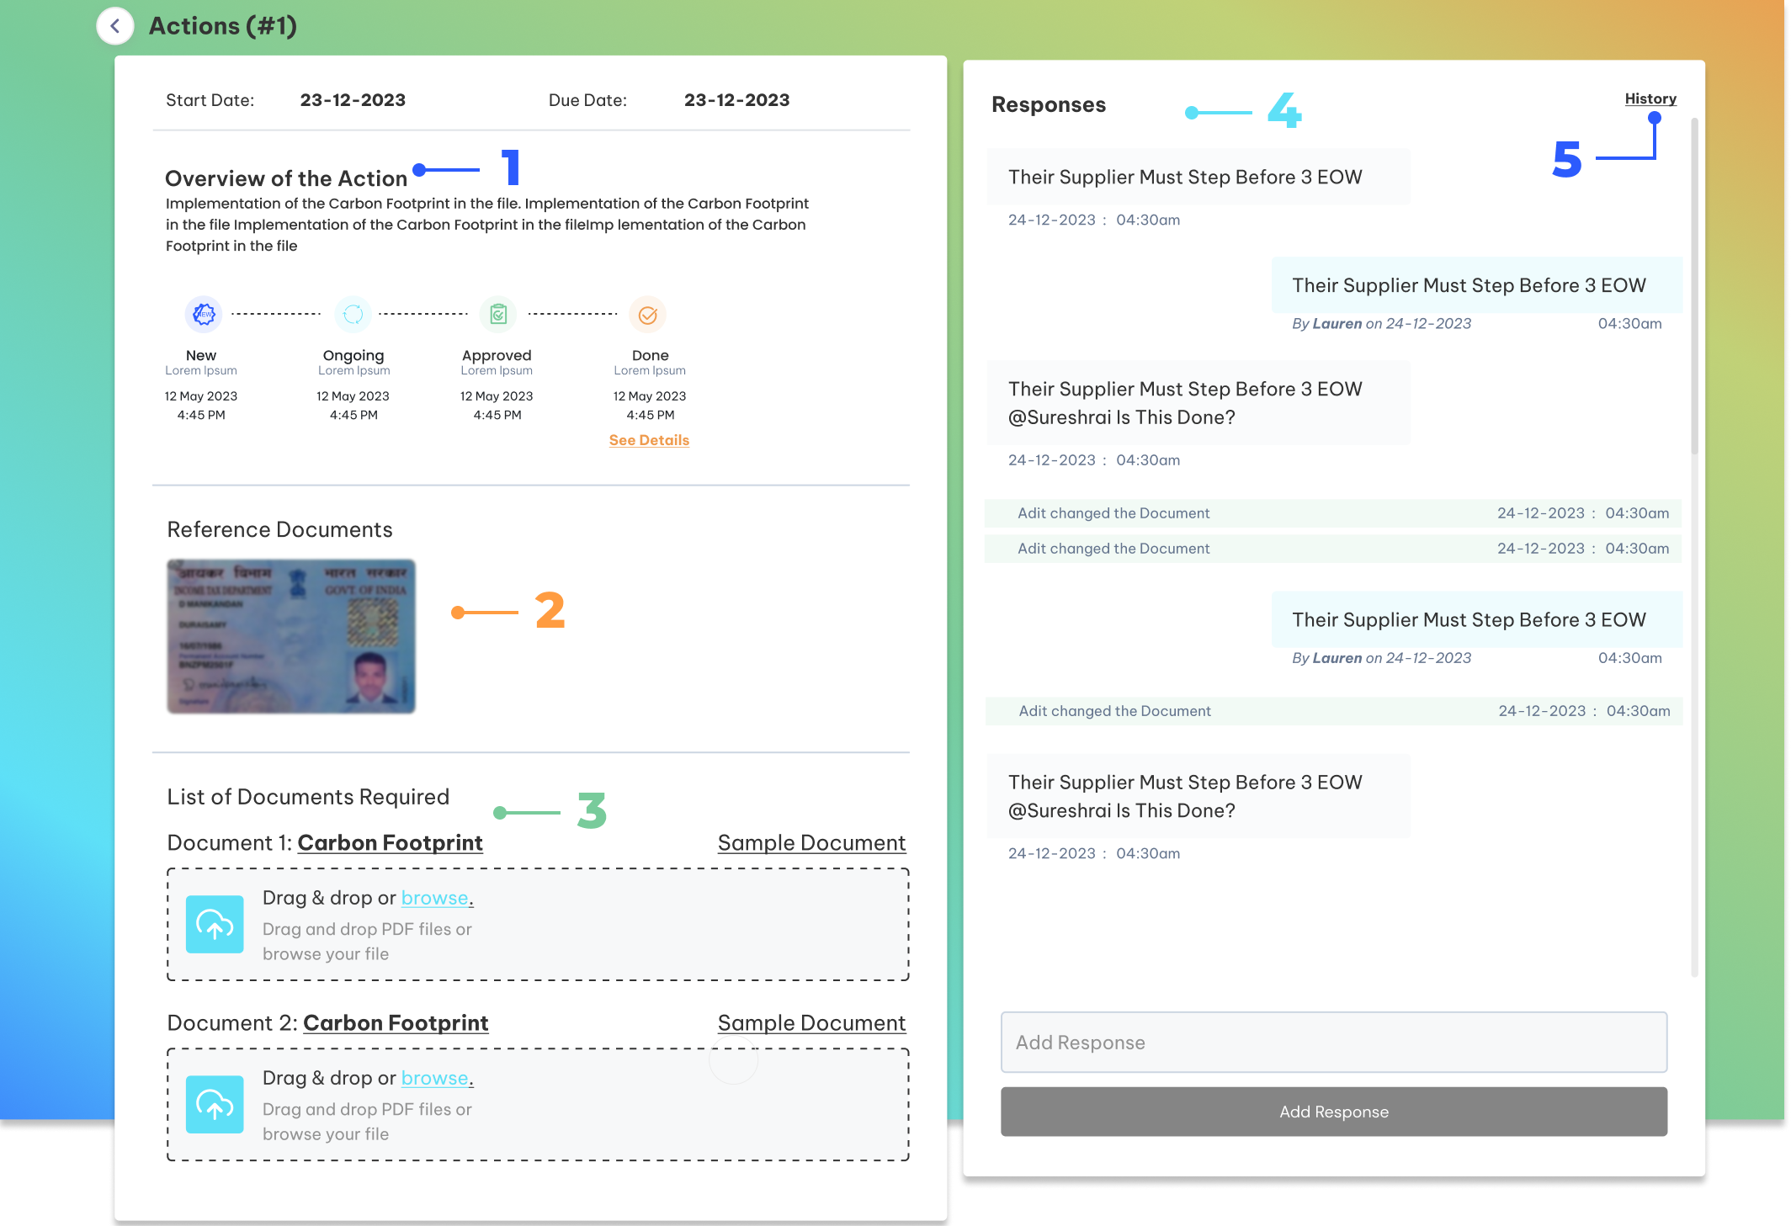Open Document 1 Carbon Footprint link
Viewport: 1791px width, 1226px height.
(390, 842)
